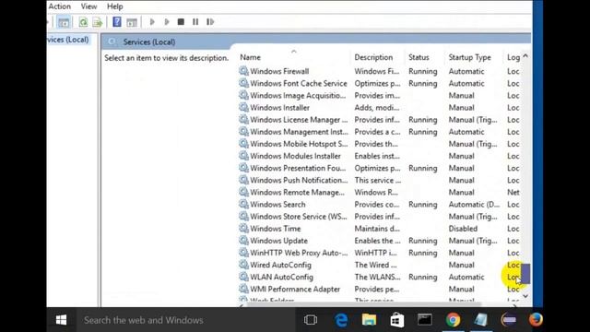Click the Refresh toolbar icon
The image size is (590, 332).
point(83,22)
